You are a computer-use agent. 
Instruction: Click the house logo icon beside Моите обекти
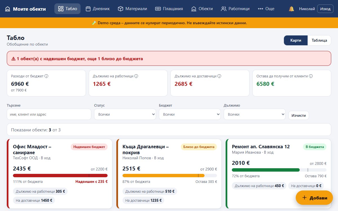[8, 9]
